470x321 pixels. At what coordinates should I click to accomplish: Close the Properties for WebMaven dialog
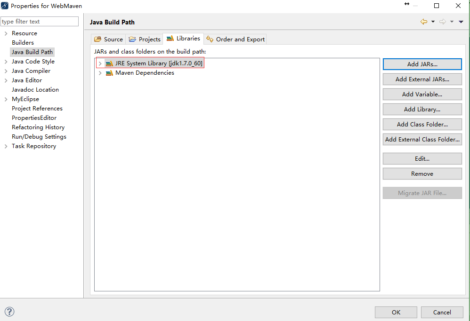pyautogui.click(x=458, y=6)
